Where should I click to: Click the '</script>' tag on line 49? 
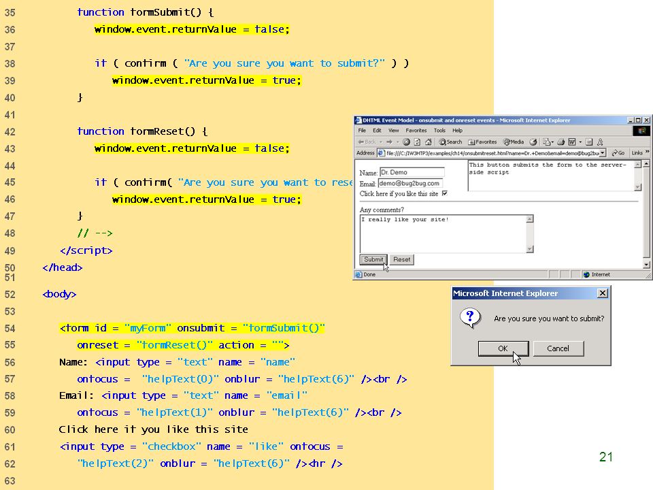point(86,250)
